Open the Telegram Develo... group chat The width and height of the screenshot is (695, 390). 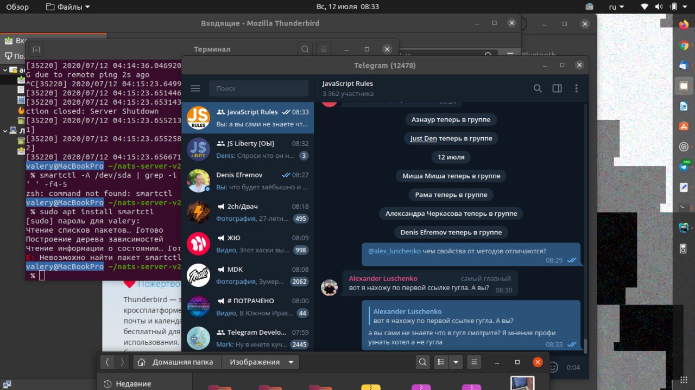coord(248,338)
